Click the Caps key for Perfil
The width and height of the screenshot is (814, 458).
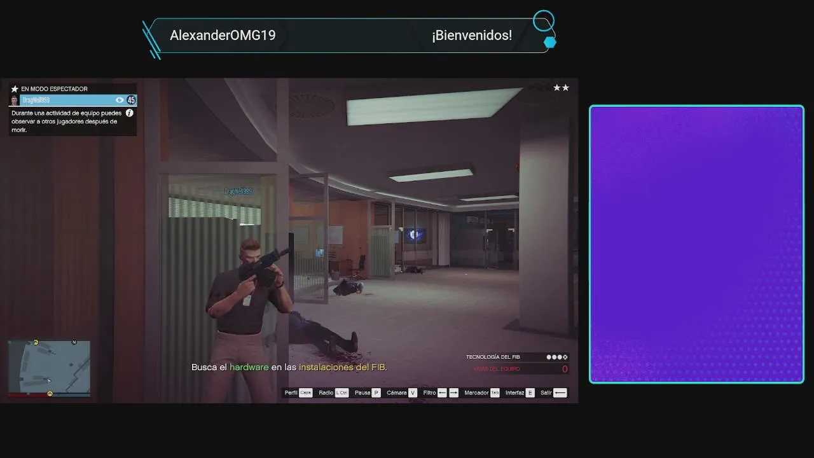306,393
